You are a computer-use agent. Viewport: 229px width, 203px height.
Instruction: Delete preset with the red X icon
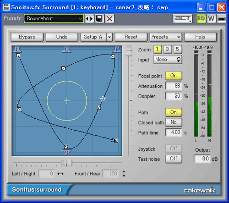tap(109, 19)
